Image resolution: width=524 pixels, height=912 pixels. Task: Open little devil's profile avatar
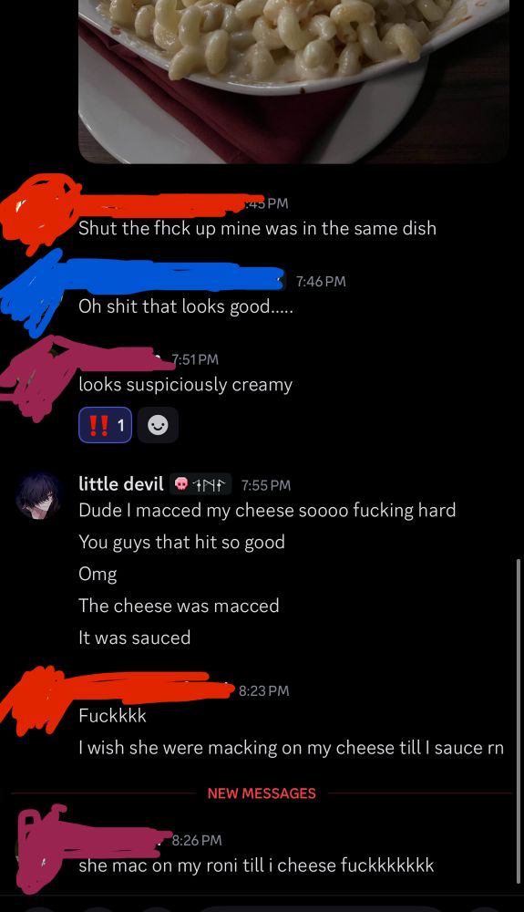[39, 495]
